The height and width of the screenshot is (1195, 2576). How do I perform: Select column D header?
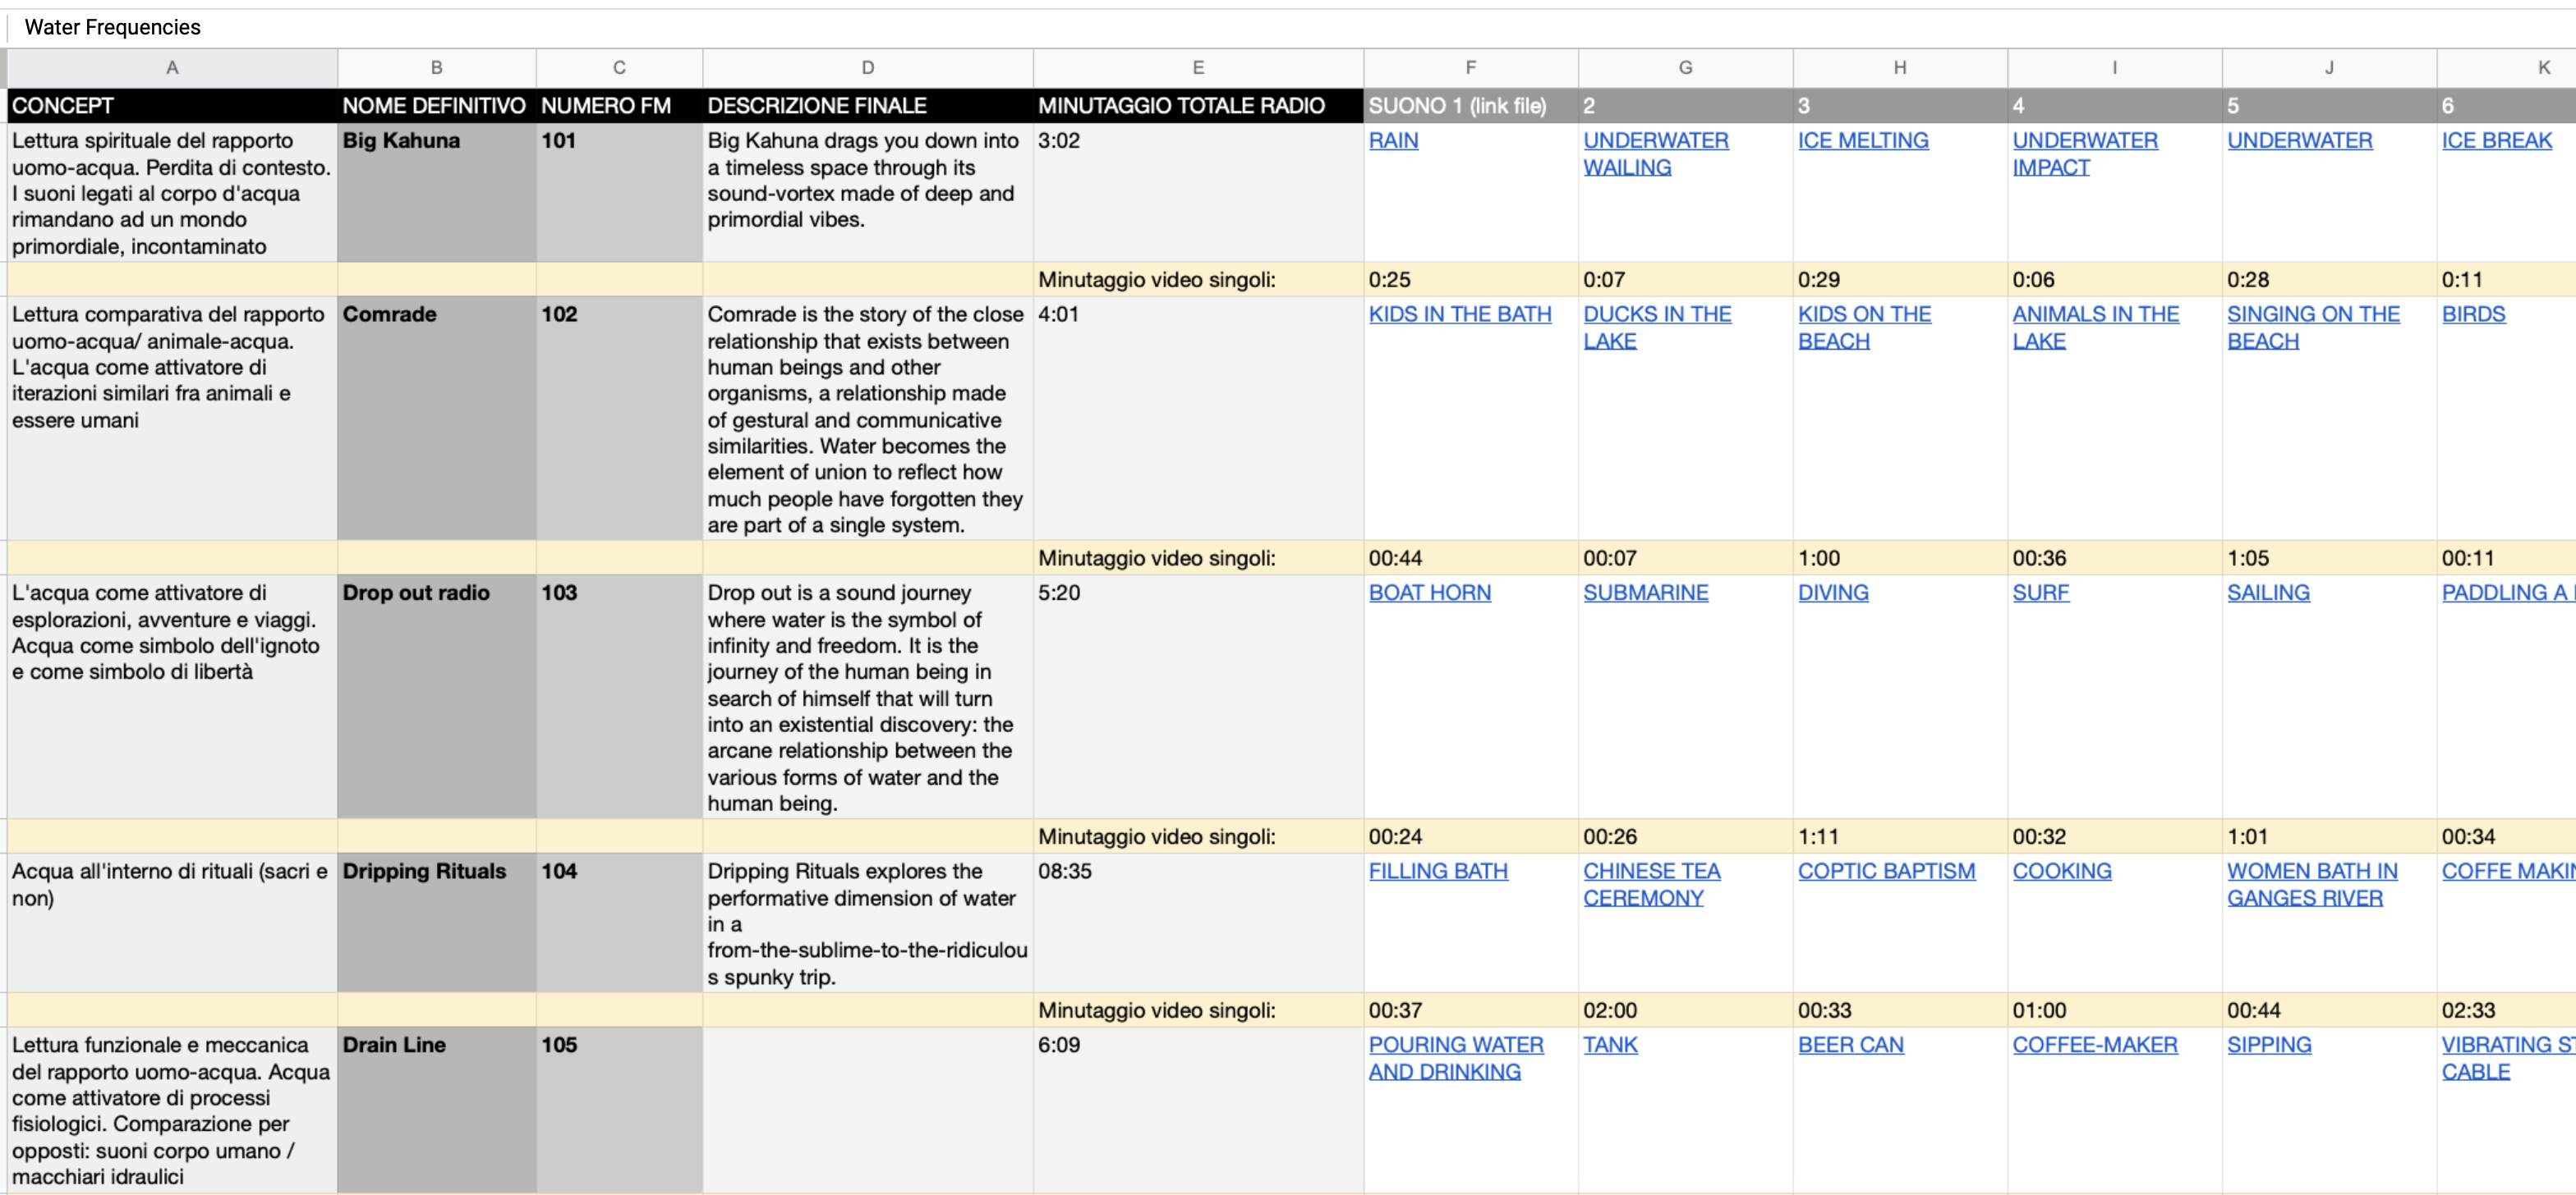868,68
